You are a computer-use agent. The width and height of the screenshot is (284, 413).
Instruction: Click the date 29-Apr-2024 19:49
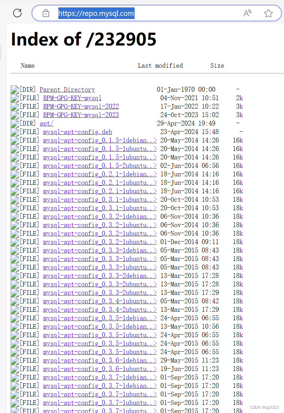[186, 123]
